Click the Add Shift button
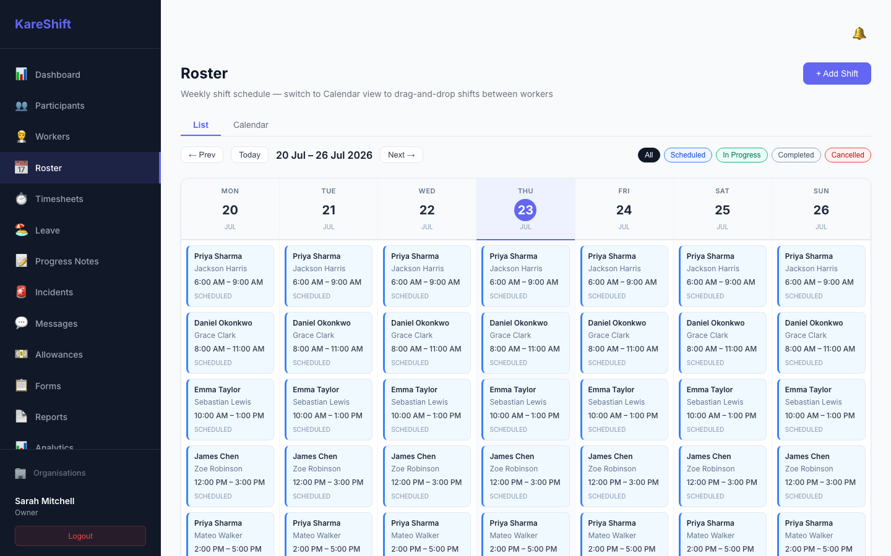This screenshot has width=891, height=556. click(x=837, y=74)
